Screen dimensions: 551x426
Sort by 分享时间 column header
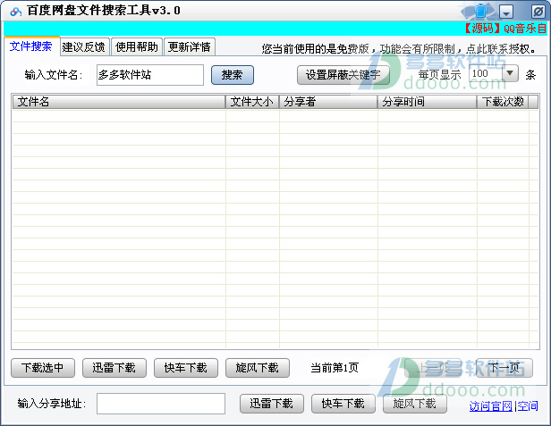428,102
